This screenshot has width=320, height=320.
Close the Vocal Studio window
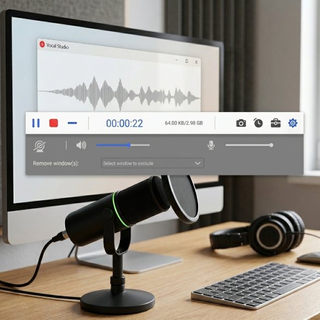(x=196, y=62)
